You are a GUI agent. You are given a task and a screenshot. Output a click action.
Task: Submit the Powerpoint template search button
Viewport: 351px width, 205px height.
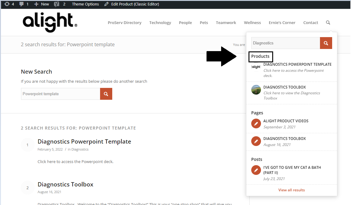click(x=106, y=94)
